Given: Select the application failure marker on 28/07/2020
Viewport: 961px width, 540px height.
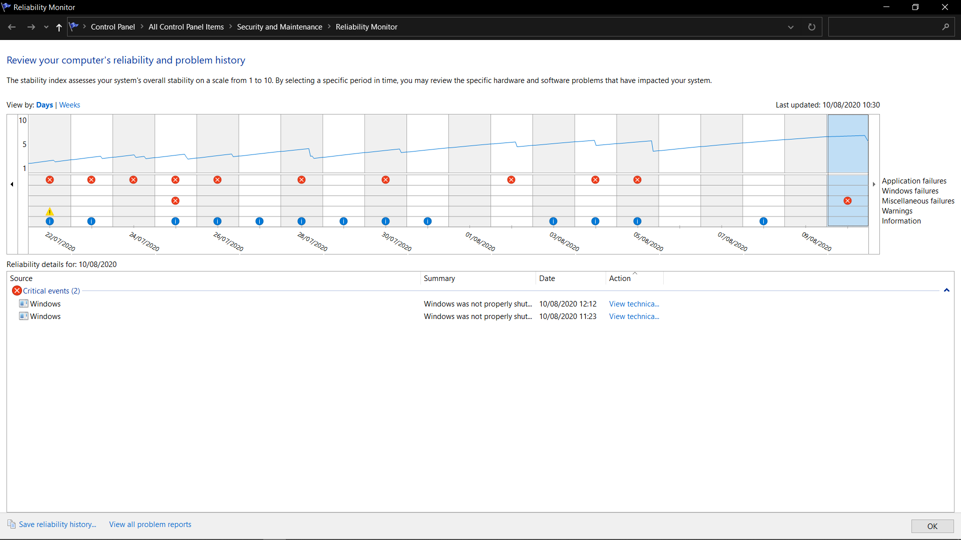Looking at the screenshot, I should click(301, 179).
